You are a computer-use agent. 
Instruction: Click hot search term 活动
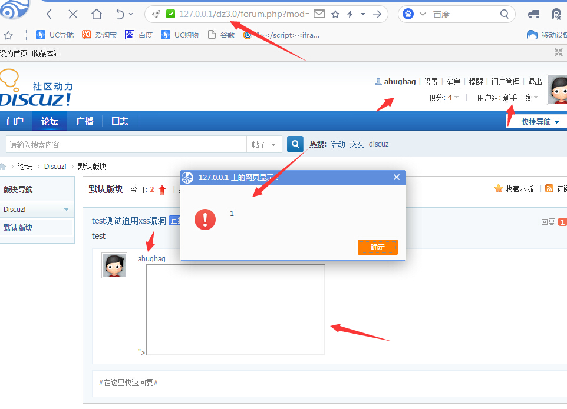(338, 144)
